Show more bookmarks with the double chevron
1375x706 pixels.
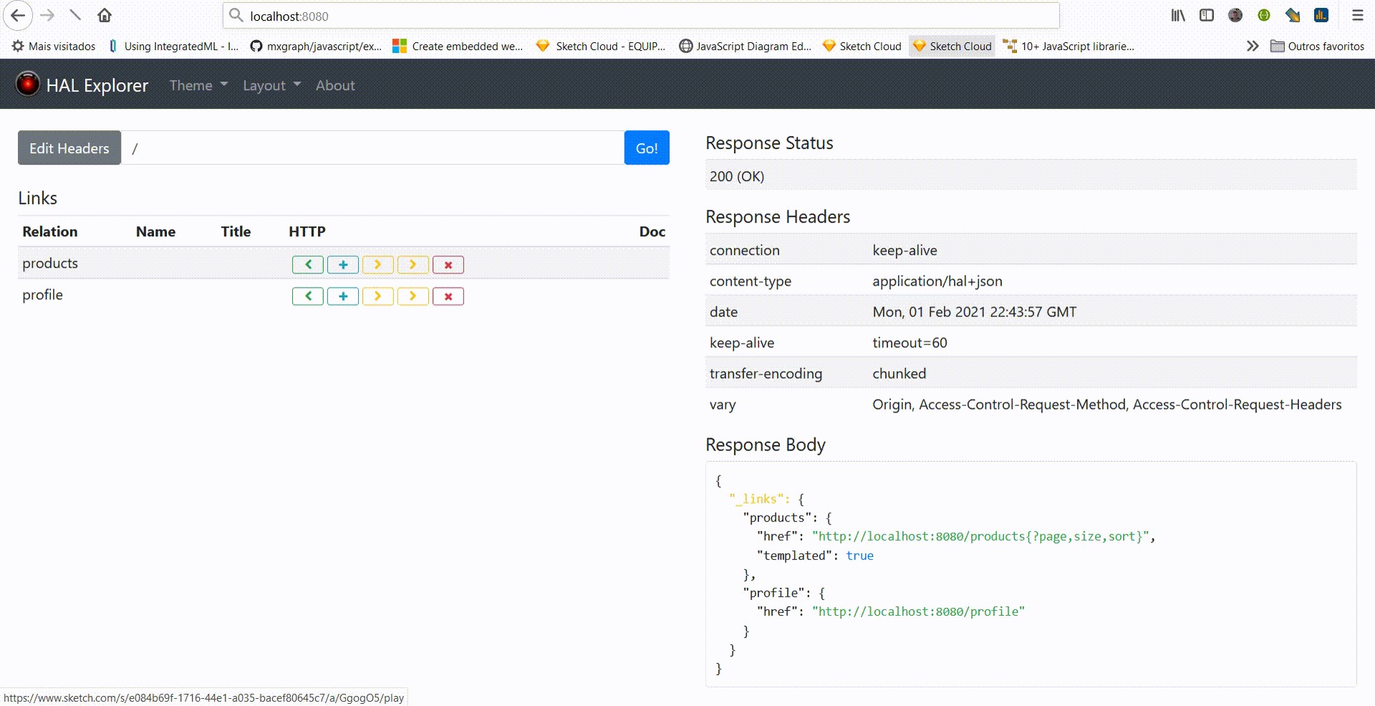coord(1252,47)
